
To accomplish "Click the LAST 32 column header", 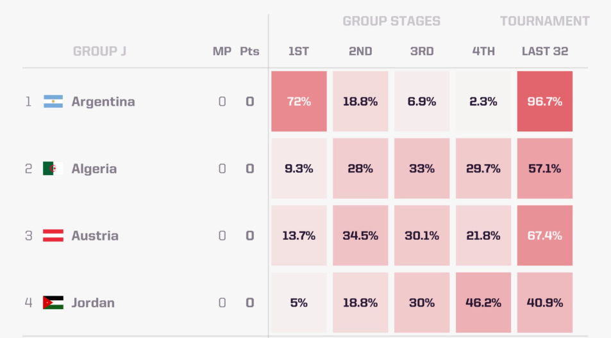I will [545, 51].
